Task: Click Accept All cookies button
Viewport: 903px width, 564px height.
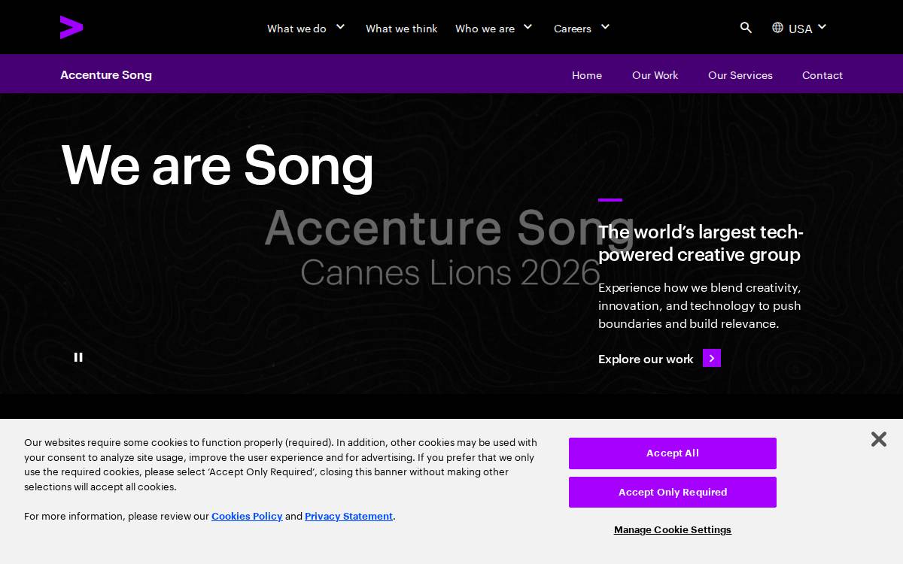Action: [x=673, y=453]
